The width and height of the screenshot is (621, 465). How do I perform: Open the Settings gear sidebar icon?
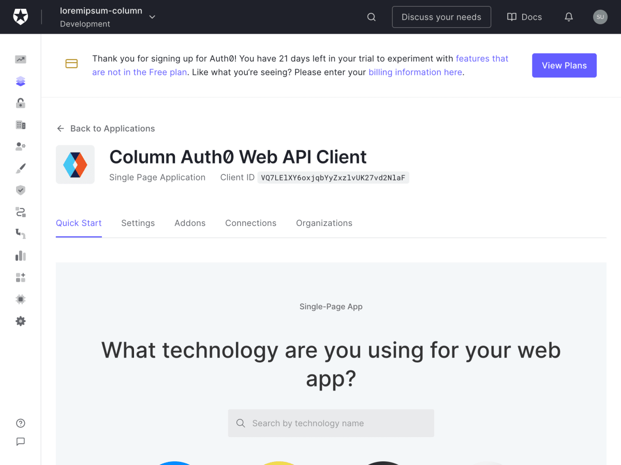21,321
